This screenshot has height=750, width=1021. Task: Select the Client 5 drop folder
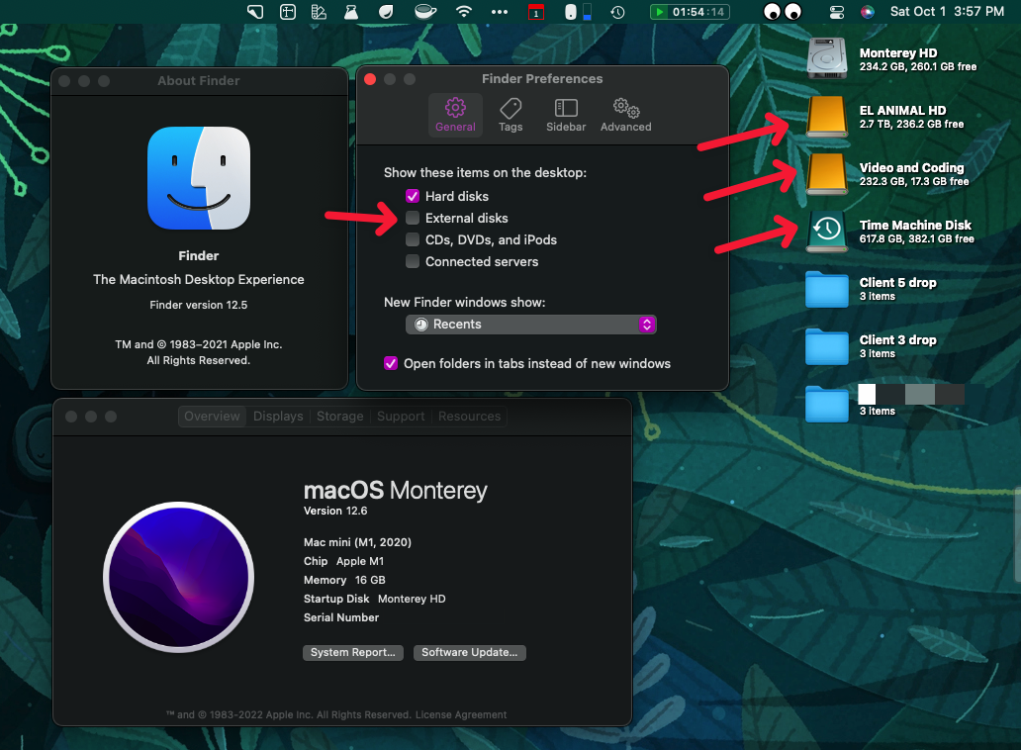pyautogui.click(x=827, y=289)
